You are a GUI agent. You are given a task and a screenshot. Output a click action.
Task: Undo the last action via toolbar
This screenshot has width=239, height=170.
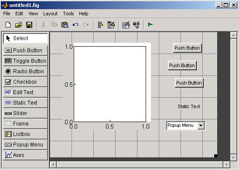[x=75, y=25]
